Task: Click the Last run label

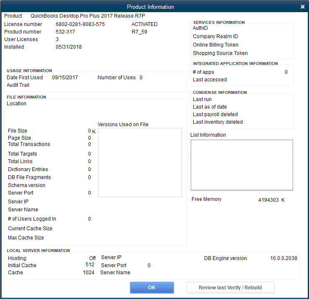Action: pos(202,99)
